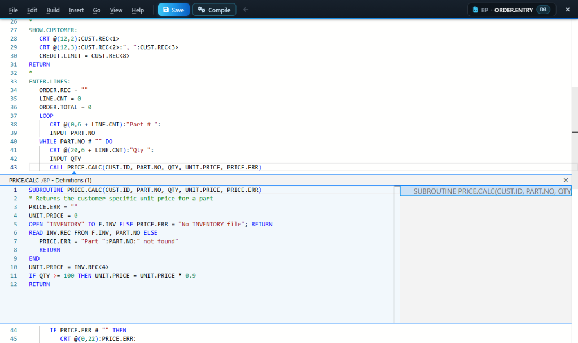Click OPEN "INVENTORY" line in peek
578x343 pixels.
pos(150,225)
